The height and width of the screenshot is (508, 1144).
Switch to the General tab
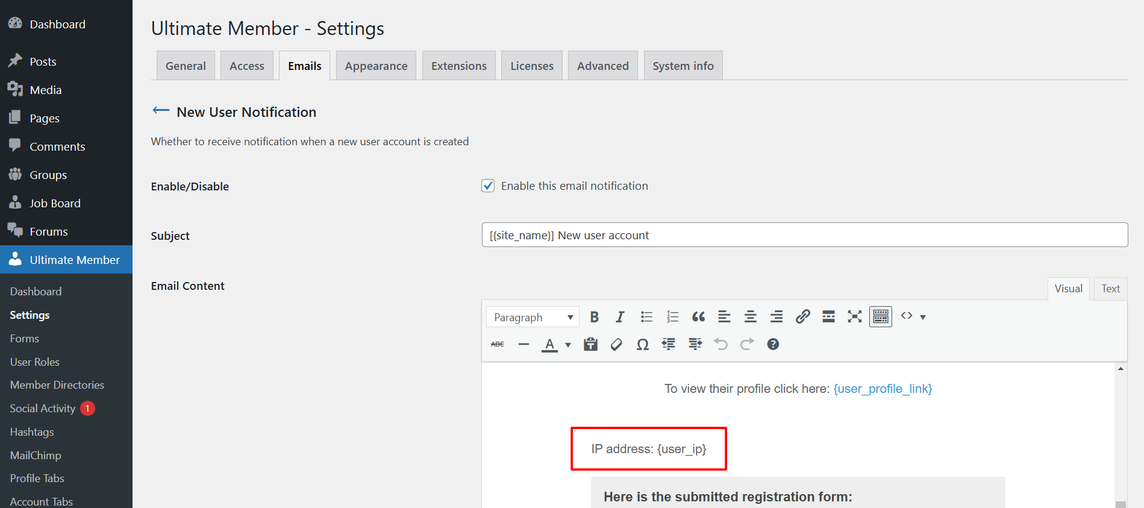[186, 66]
